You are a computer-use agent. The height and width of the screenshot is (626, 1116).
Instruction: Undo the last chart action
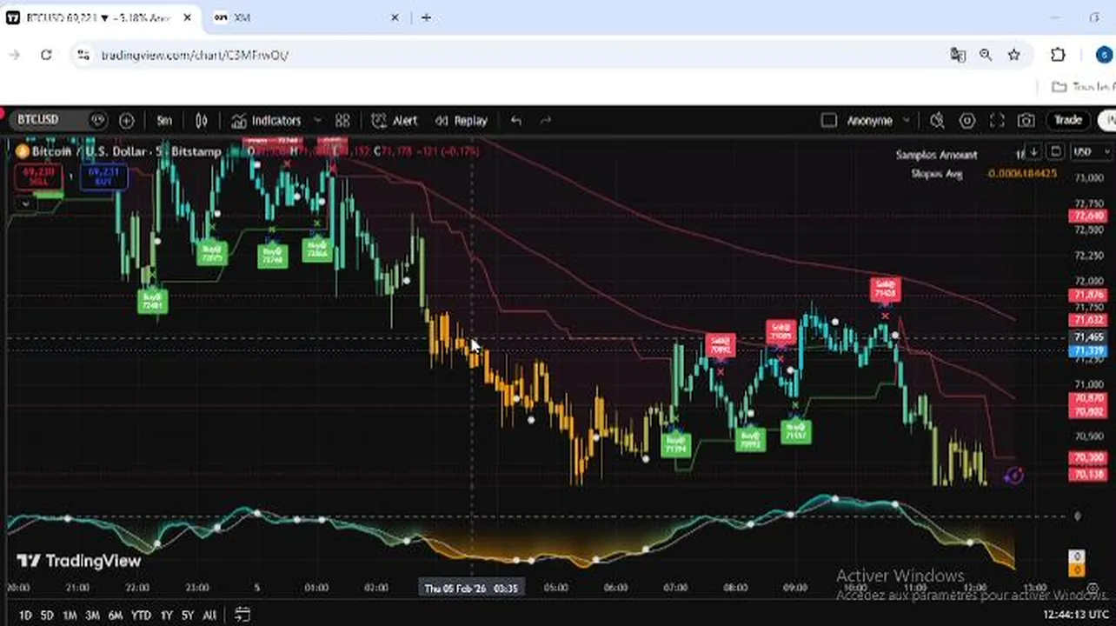(516, 121)
